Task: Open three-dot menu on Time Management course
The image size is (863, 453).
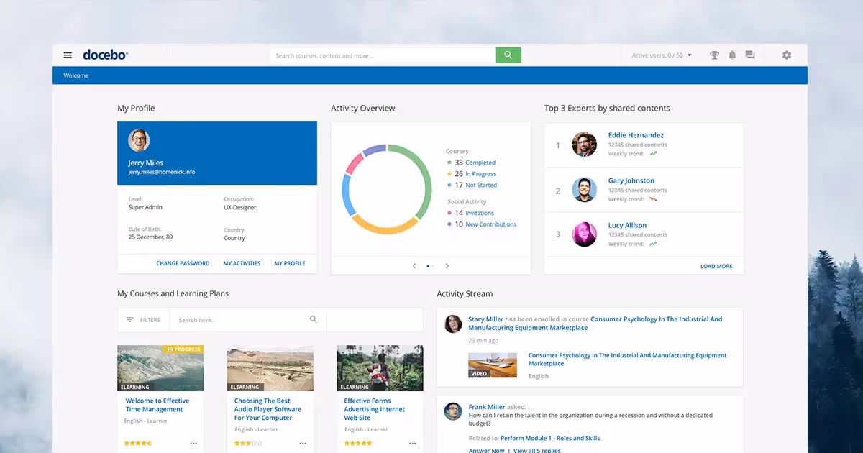Action: (x=193, y=444)
